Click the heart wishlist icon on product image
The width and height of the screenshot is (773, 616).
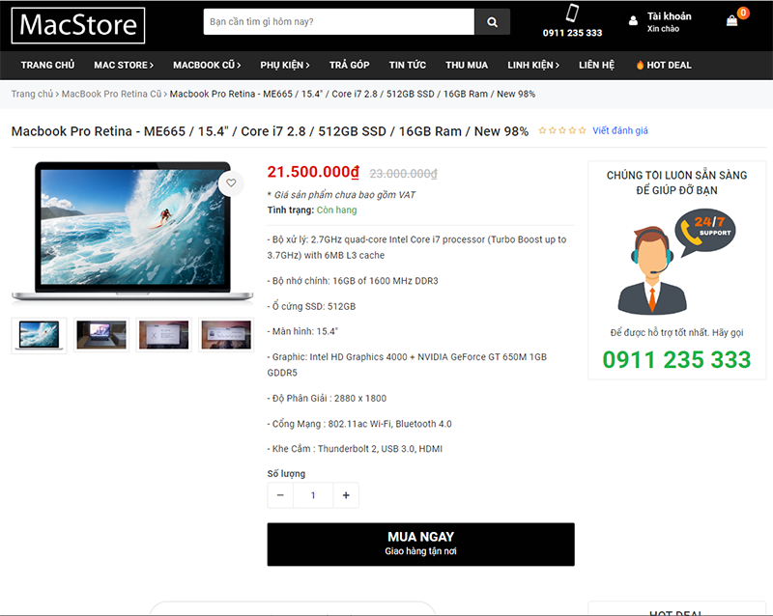pyautogui.click(x=231, y=182)
